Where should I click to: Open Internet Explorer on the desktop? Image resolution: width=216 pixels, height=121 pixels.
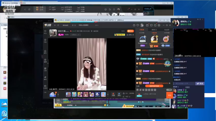[4, 114]
